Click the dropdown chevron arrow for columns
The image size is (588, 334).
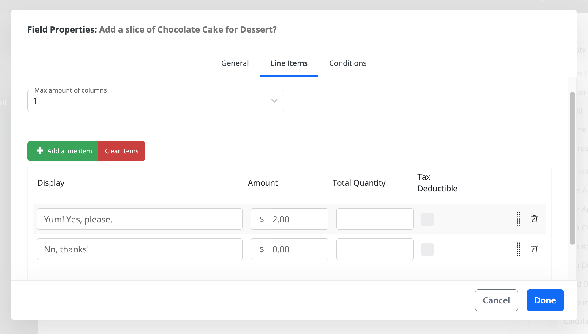click(x=274, y=101)
